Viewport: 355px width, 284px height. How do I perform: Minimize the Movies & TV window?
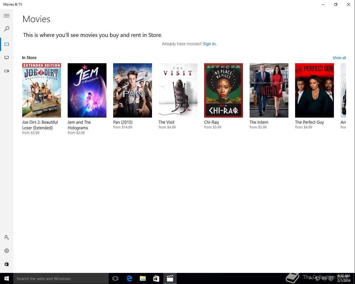click(x=323, y=4)
